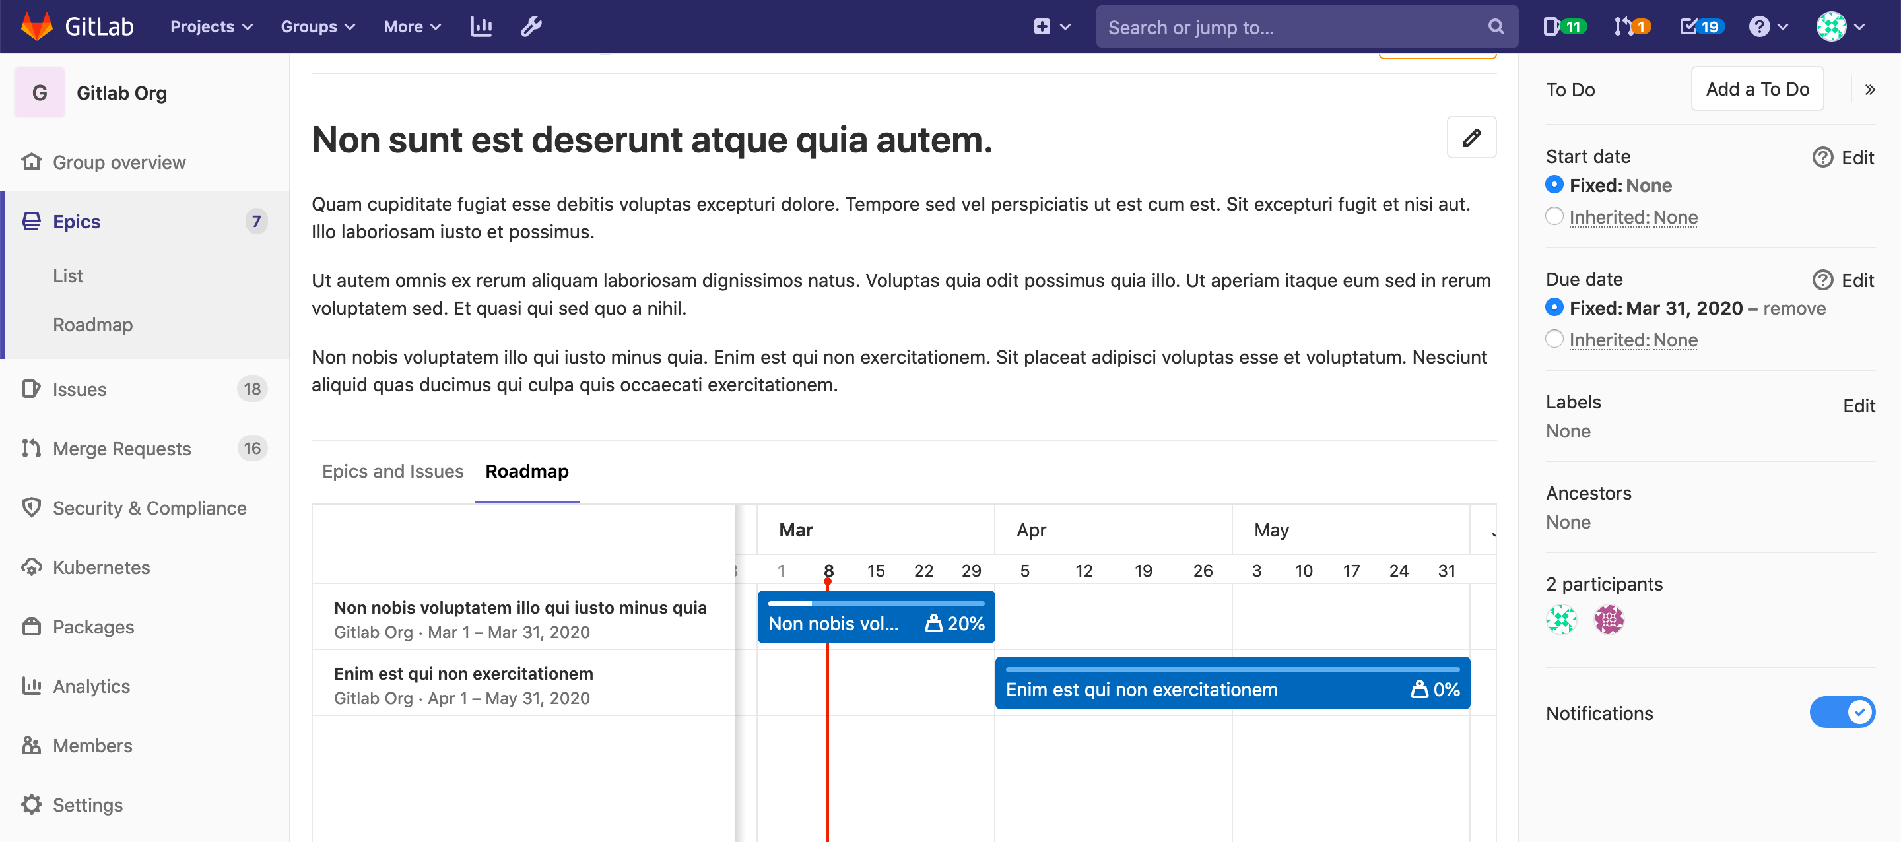The image size is (1901, 842).
Task: Click the Non nobis vol... 20% progress bar
Action: (x=875, y=617)
